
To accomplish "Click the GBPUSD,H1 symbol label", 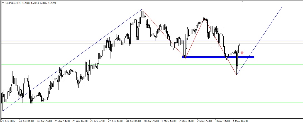I will 13,3.
